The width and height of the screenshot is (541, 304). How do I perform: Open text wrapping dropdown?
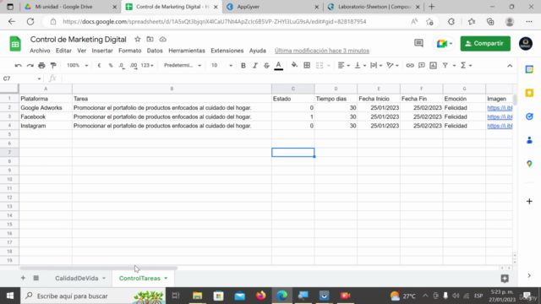[x=376, y=66]
